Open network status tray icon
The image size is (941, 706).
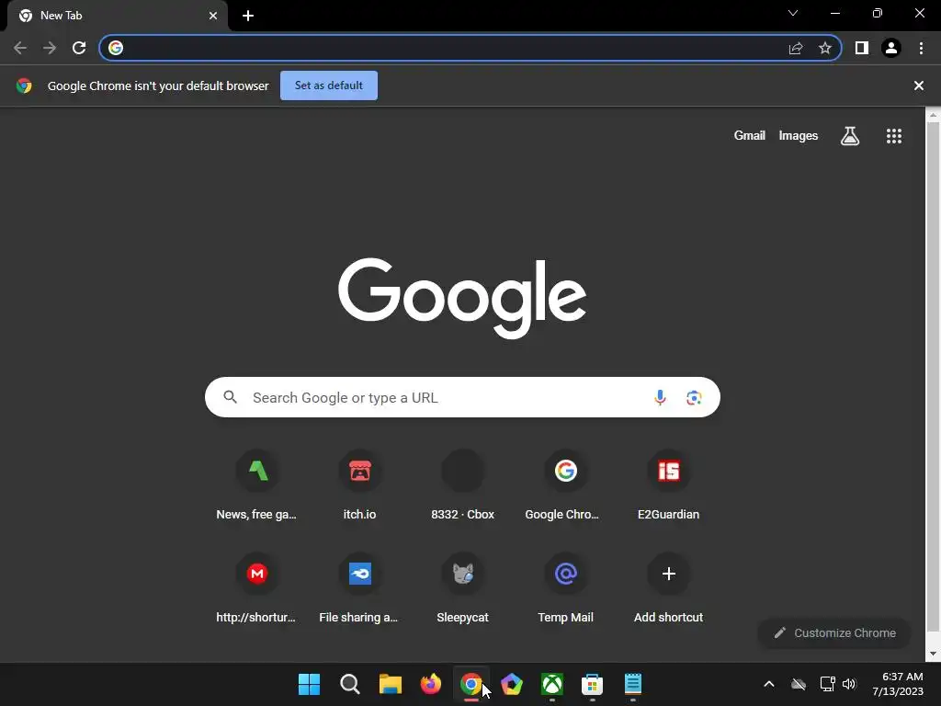pos(828,684)
